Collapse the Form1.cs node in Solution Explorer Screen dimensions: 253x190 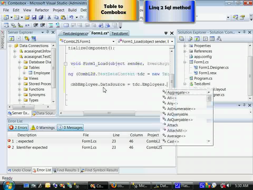184,62
